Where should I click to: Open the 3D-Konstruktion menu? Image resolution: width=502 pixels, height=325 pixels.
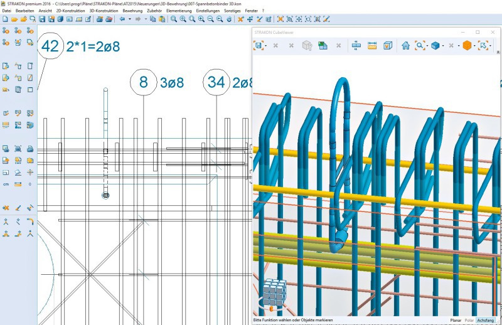(103, 11)
